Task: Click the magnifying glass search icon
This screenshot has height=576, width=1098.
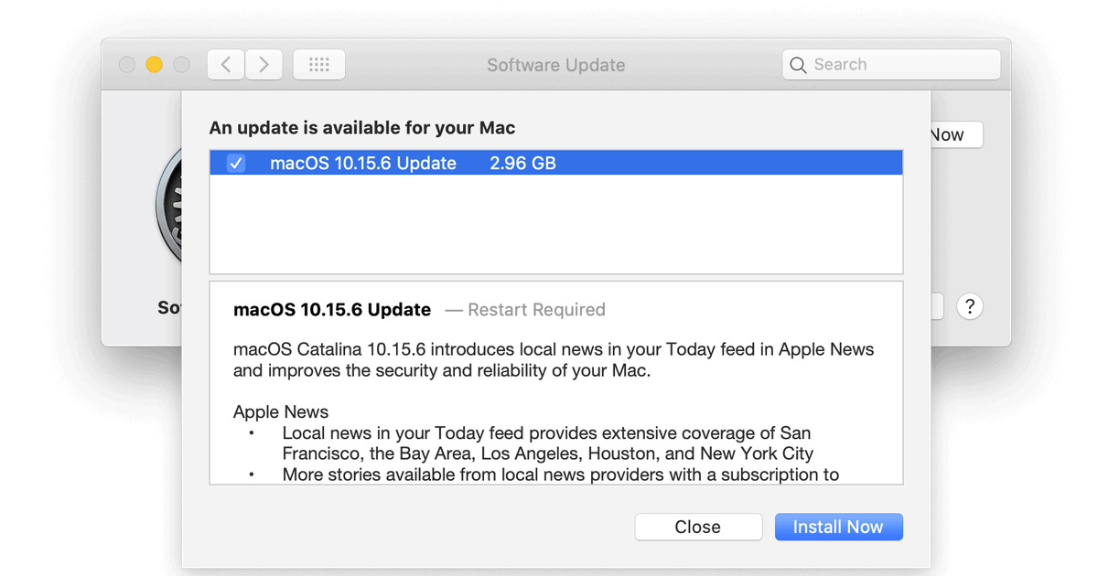Action: click(x=798, y=65)
